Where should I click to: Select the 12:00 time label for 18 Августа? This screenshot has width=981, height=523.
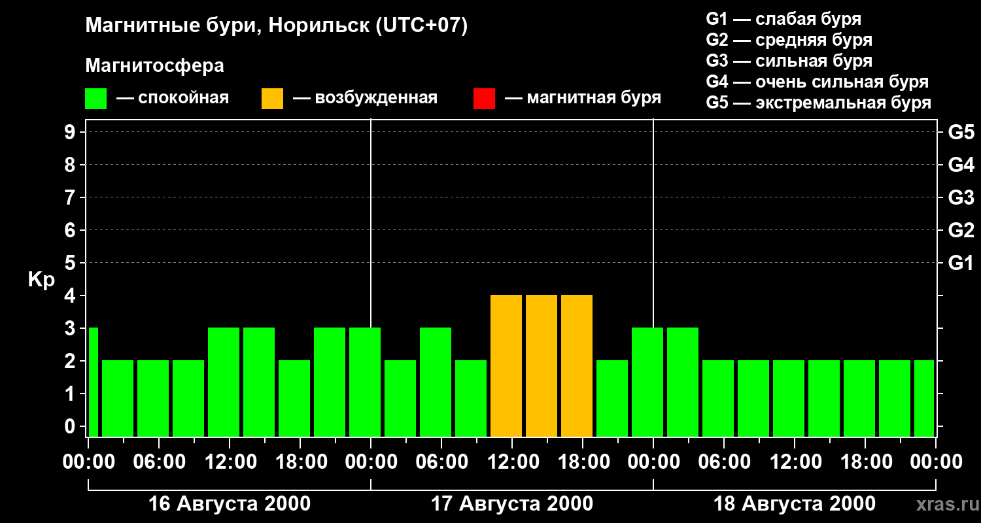point(795,462)
